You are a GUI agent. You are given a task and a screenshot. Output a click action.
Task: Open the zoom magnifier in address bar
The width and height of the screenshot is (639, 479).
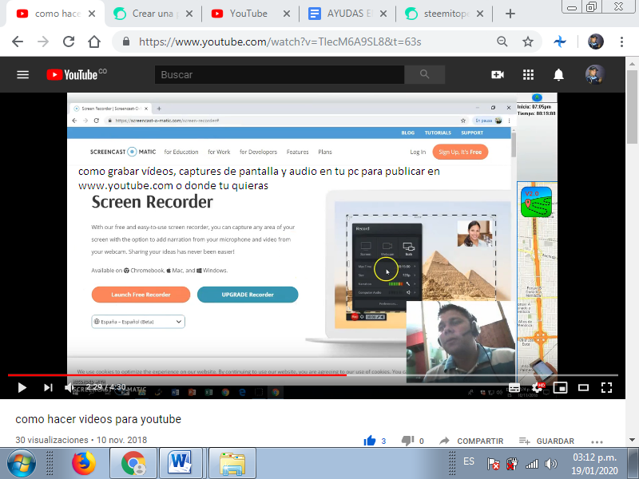(502, 42)
